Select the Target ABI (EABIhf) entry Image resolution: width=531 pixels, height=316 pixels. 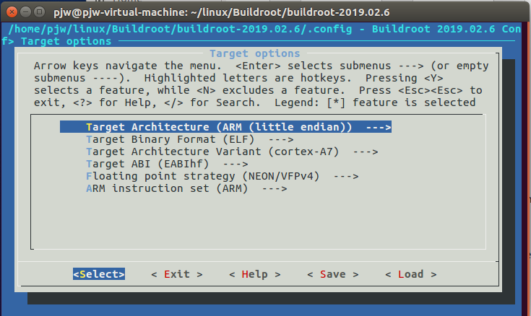(167, 164)
